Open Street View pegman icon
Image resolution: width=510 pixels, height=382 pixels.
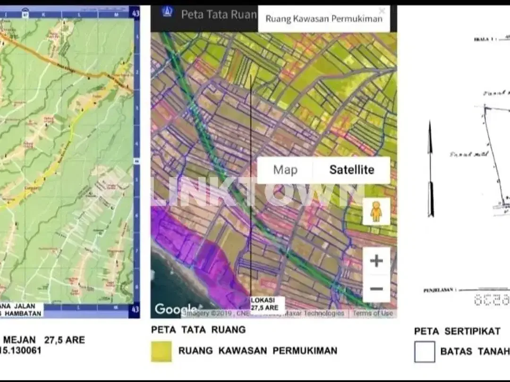376,211
